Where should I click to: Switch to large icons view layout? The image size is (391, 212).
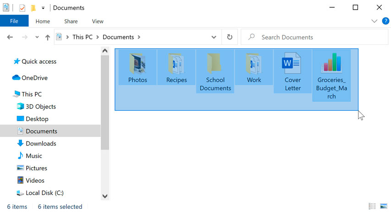(384, 206)
